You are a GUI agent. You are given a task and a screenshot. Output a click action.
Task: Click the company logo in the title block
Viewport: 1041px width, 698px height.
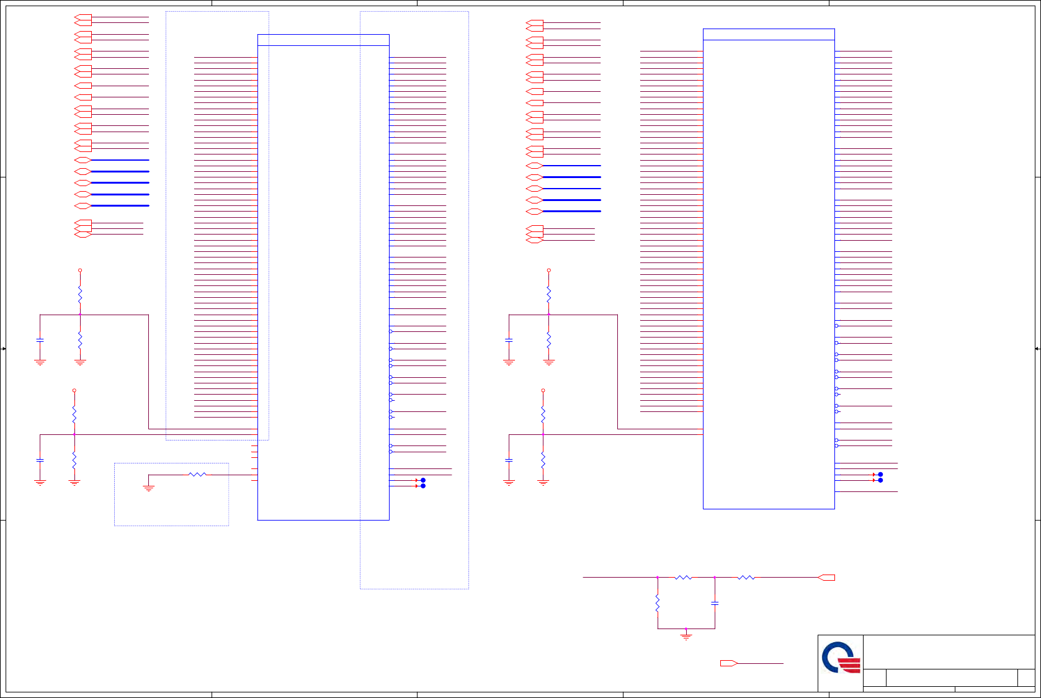(841, 658)
